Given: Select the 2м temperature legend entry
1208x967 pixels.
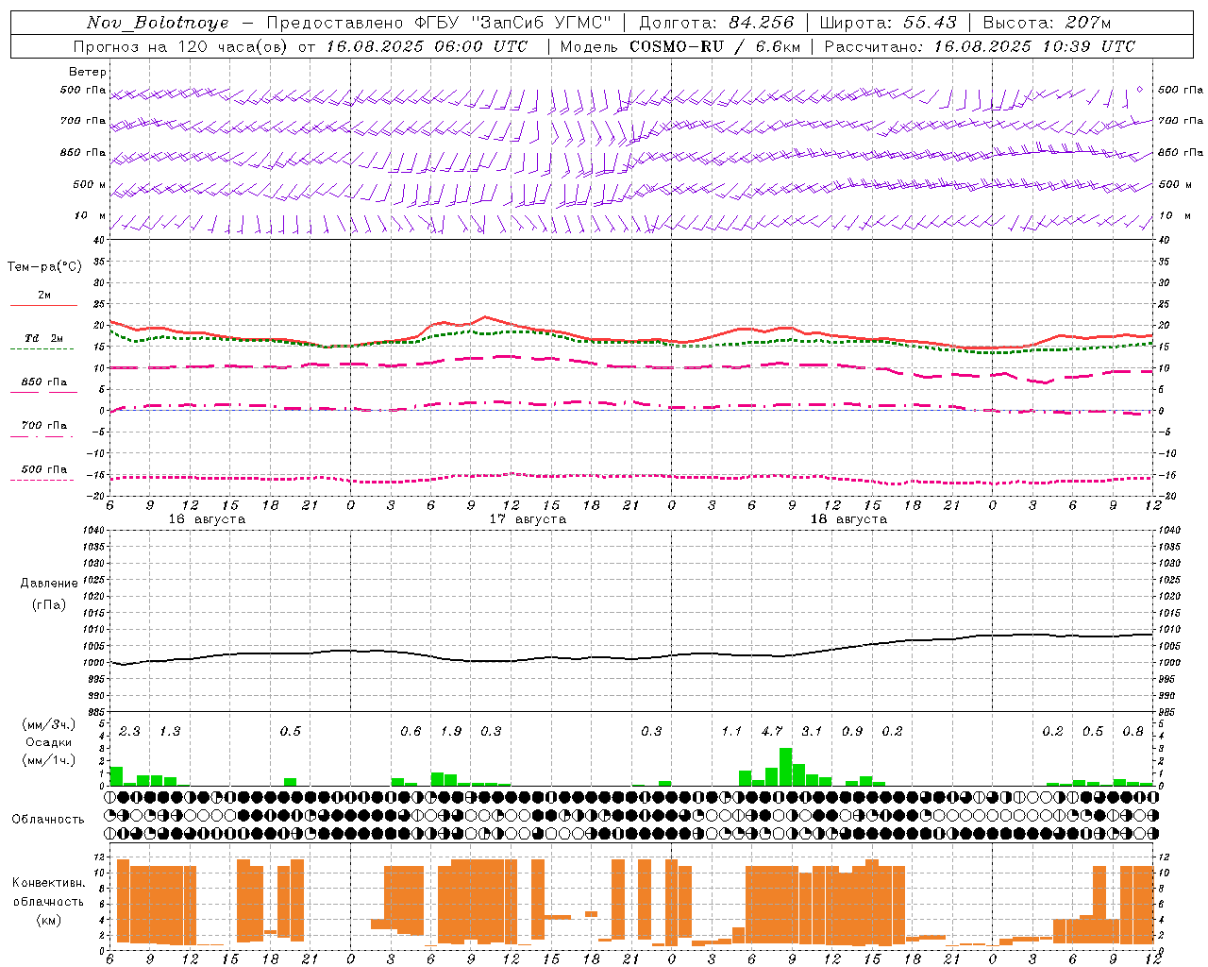Looking at the screenshot, I should 44,295.
